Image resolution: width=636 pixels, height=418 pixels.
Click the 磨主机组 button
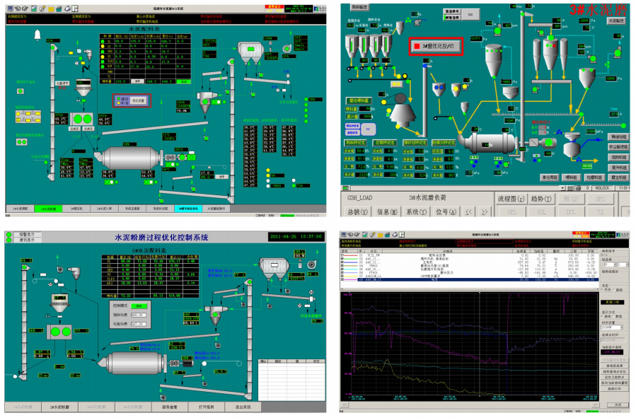click(x=619, y=178)
